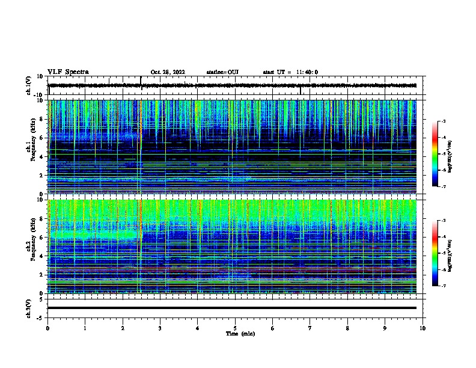Click the "station=OUJ" header label
Viewport: 476px width, 368px height.
tap(222, 72)
